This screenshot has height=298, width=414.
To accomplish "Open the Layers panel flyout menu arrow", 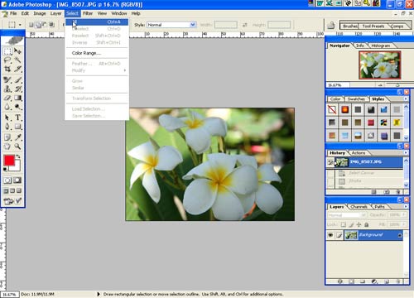I will tap(406, 206).
